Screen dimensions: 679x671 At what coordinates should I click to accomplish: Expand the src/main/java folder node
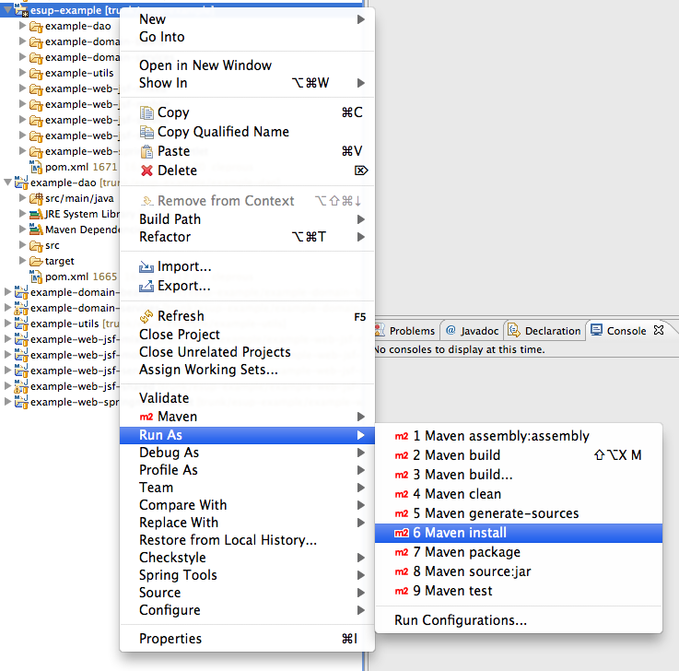pos(23,198)
